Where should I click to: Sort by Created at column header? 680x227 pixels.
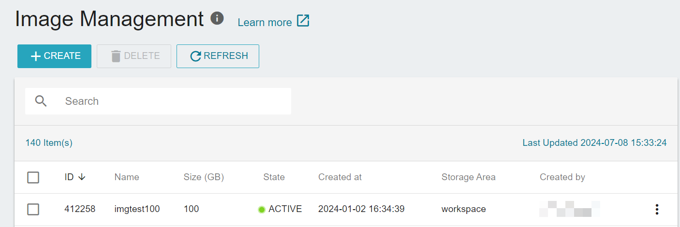[x=340, y=177]
